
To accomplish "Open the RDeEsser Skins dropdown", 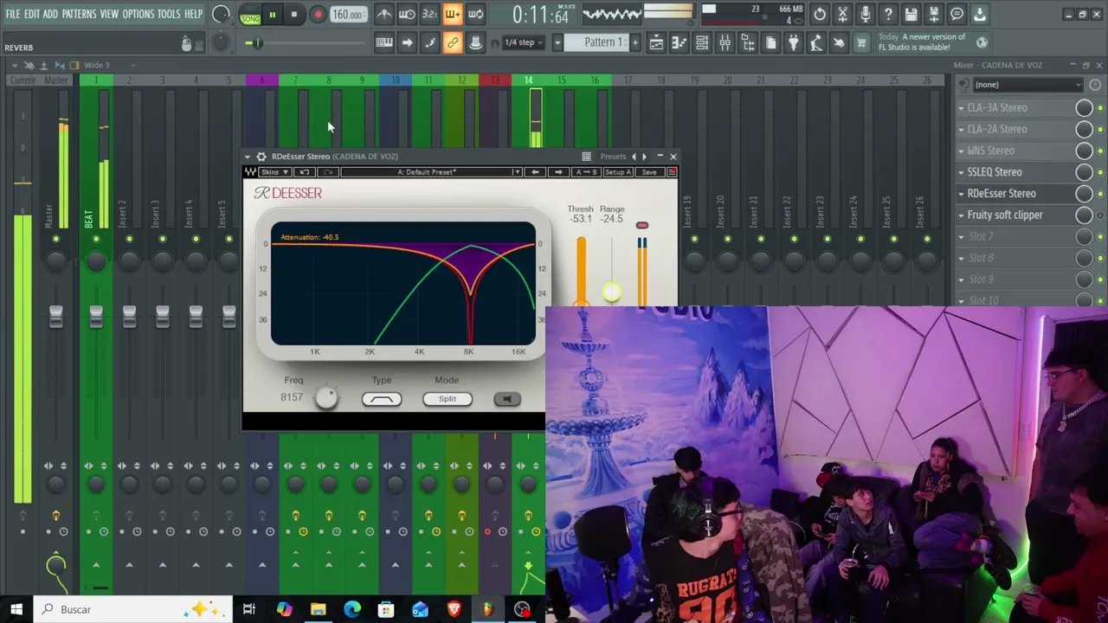I will click(x=275, y=172).
